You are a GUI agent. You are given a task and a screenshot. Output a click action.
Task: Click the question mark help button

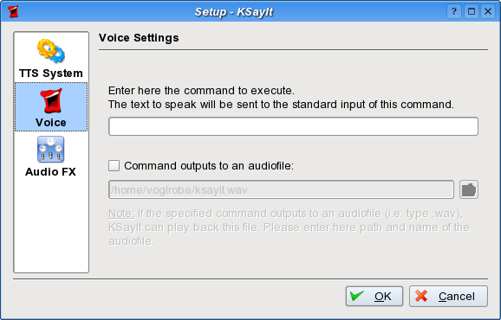pos(453,12)
